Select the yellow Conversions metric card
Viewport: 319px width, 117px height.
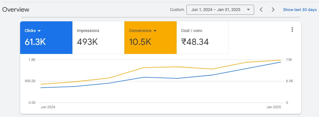(150, 38)
